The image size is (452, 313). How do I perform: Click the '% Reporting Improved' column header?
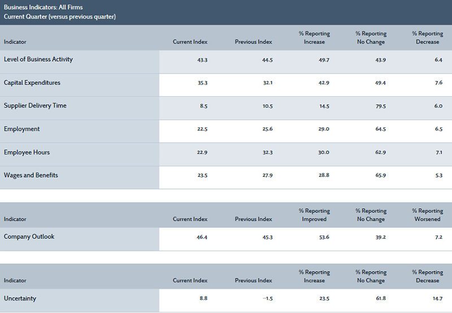[x=314, y=215]
